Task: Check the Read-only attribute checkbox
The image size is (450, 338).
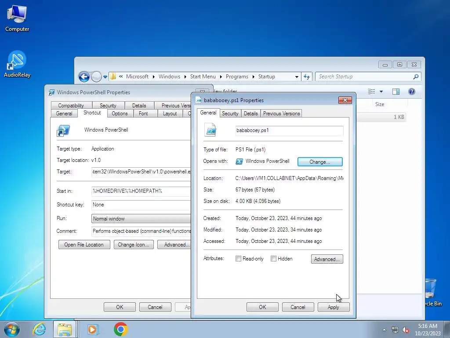Action: pos(238,259)
